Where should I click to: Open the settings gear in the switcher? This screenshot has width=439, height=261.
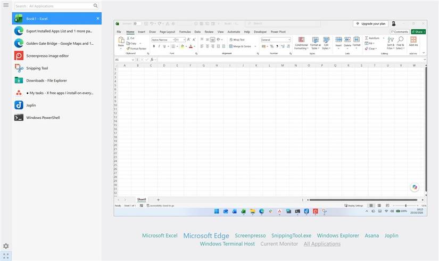[x=6, y=246]
